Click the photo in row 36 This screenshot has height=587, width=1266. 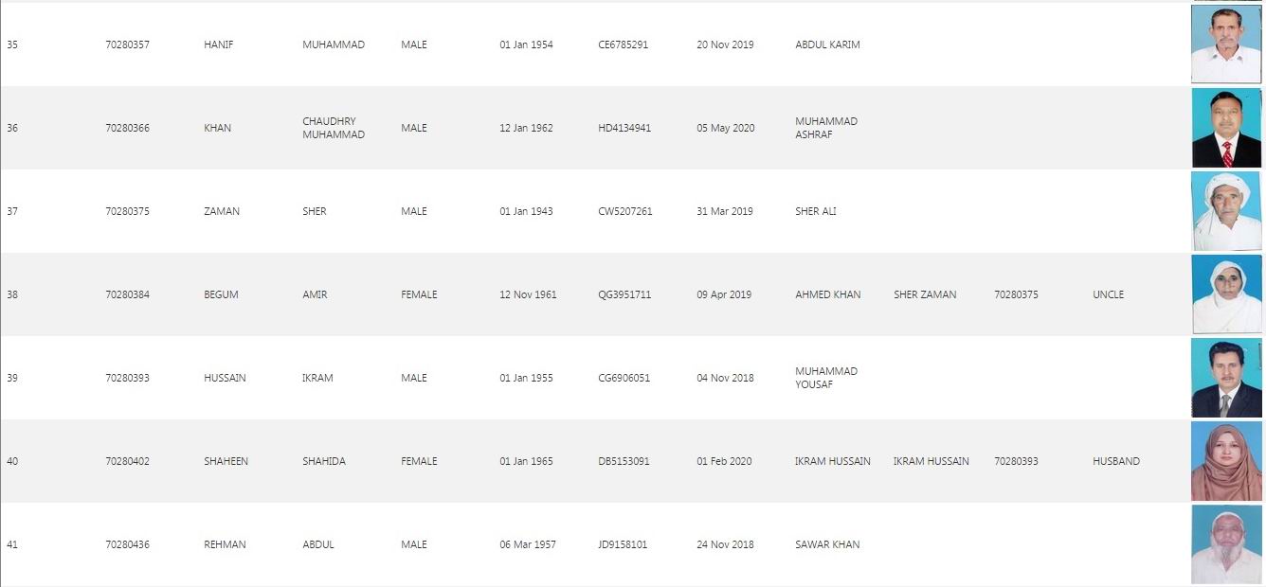pyautogui.click(x=1226, y=128)
